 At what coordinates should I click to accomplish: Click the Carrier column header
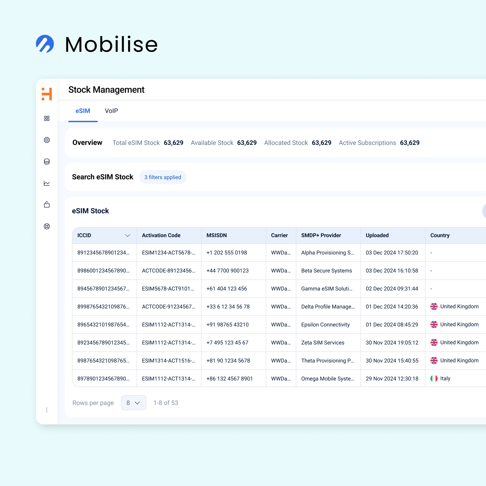[279, 235]
